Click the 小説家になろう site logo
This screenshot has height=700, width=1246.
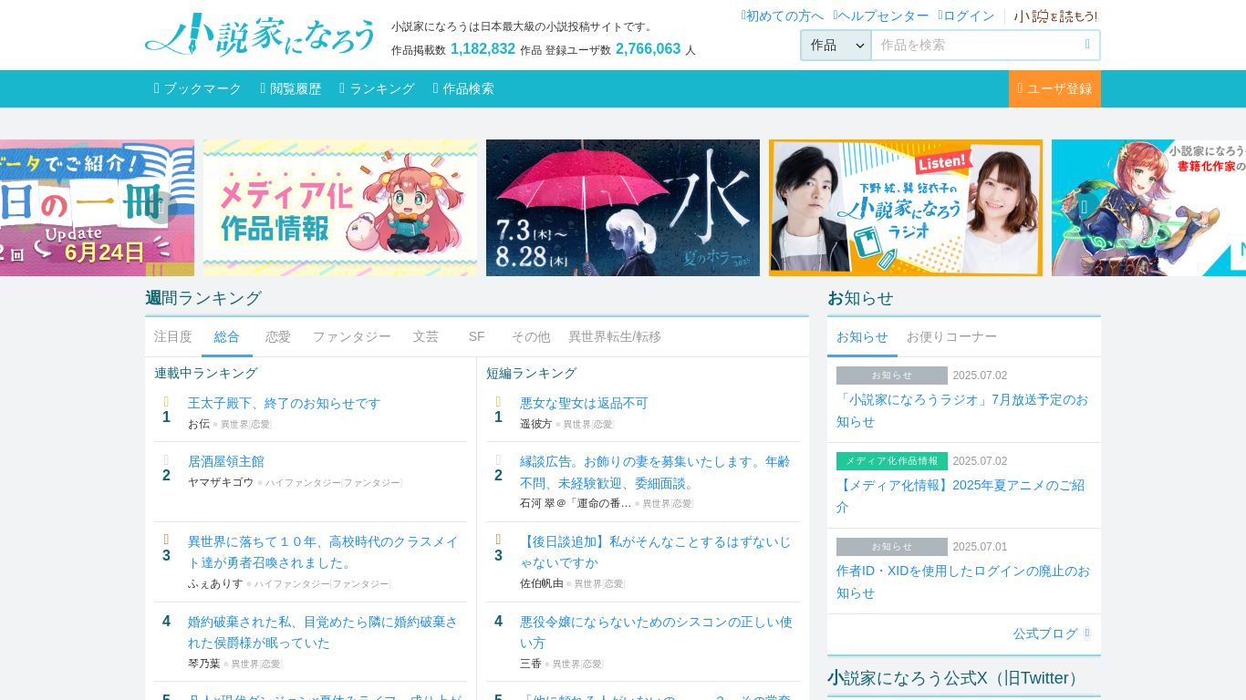261,36
